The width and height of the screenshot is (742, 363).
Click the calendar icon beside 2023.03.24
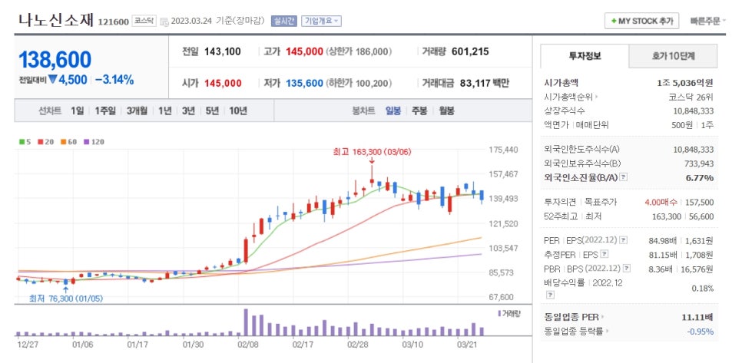[164, 21]
